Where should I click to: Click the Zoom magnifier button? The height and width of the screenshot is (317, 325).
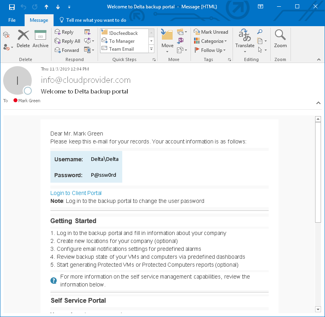pyautogui.click(x=280, y=39)
